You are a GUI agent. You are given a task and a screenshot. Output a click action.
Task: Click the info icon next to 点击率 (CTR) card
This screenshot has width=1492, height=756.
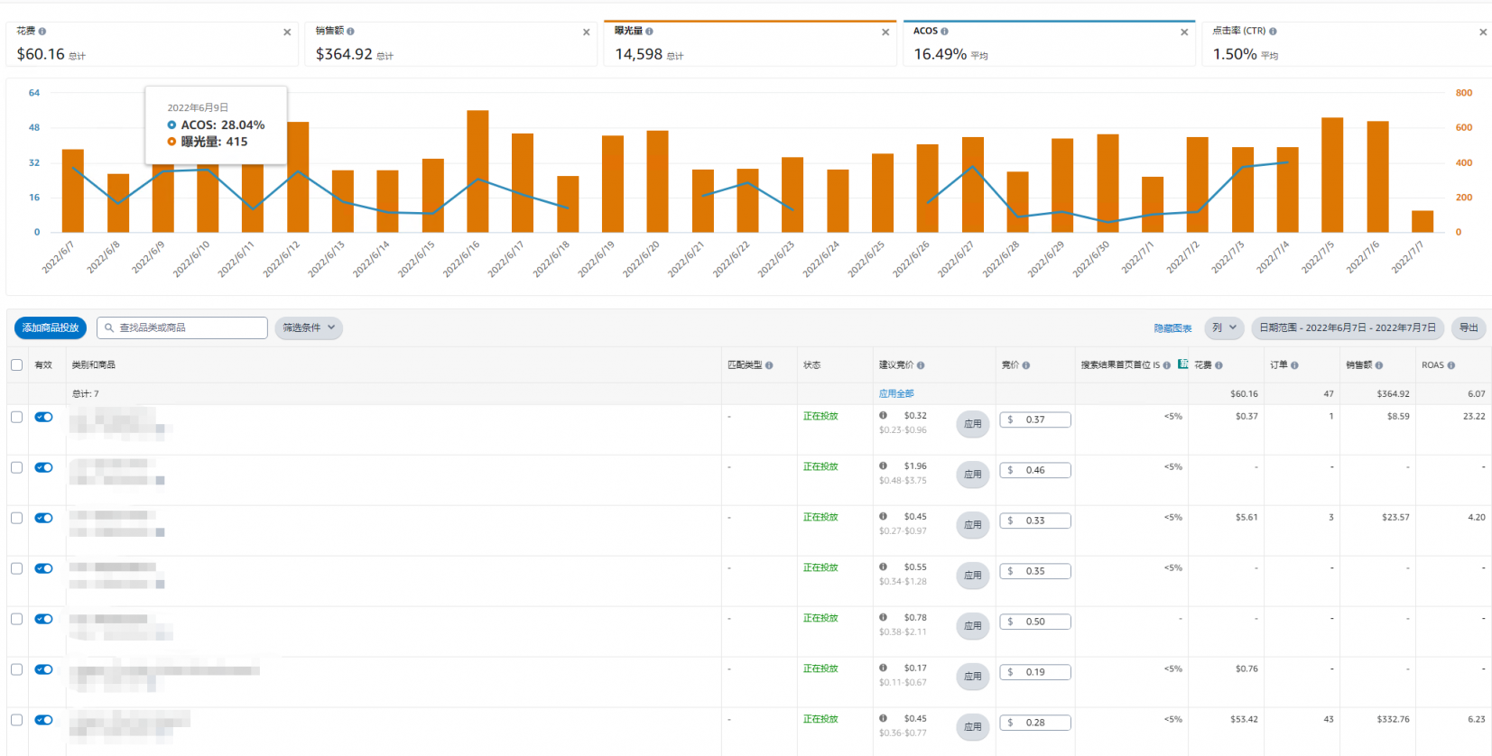click(x=1273, y=32)
